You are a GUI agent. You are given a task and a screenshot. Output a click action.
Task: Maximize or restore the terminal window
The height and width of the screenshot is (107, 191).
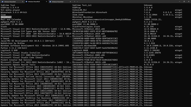pos(184,1)
